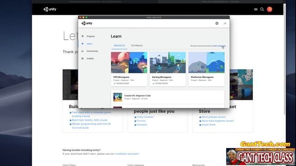This screenshot has width=296, height=166.
Task: Switch to the PROJECTS tab
Action: [119, 46]
